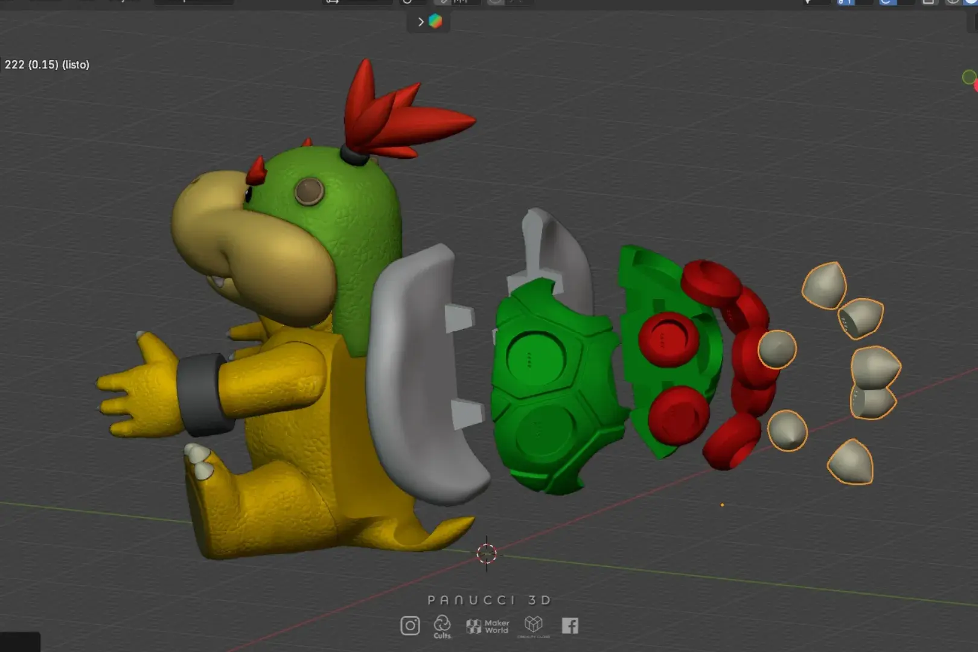
Task: Select the lowest orange-outlined spike
Action: pyautogui.click(x=850, y=462)
